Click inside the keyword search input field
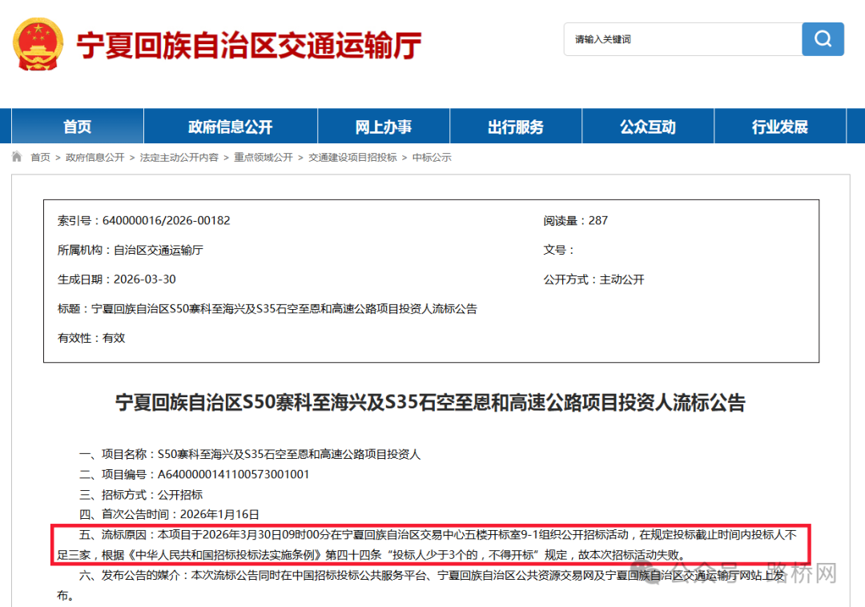The height and width of the screenshot is (607, 865). [681, 39]
